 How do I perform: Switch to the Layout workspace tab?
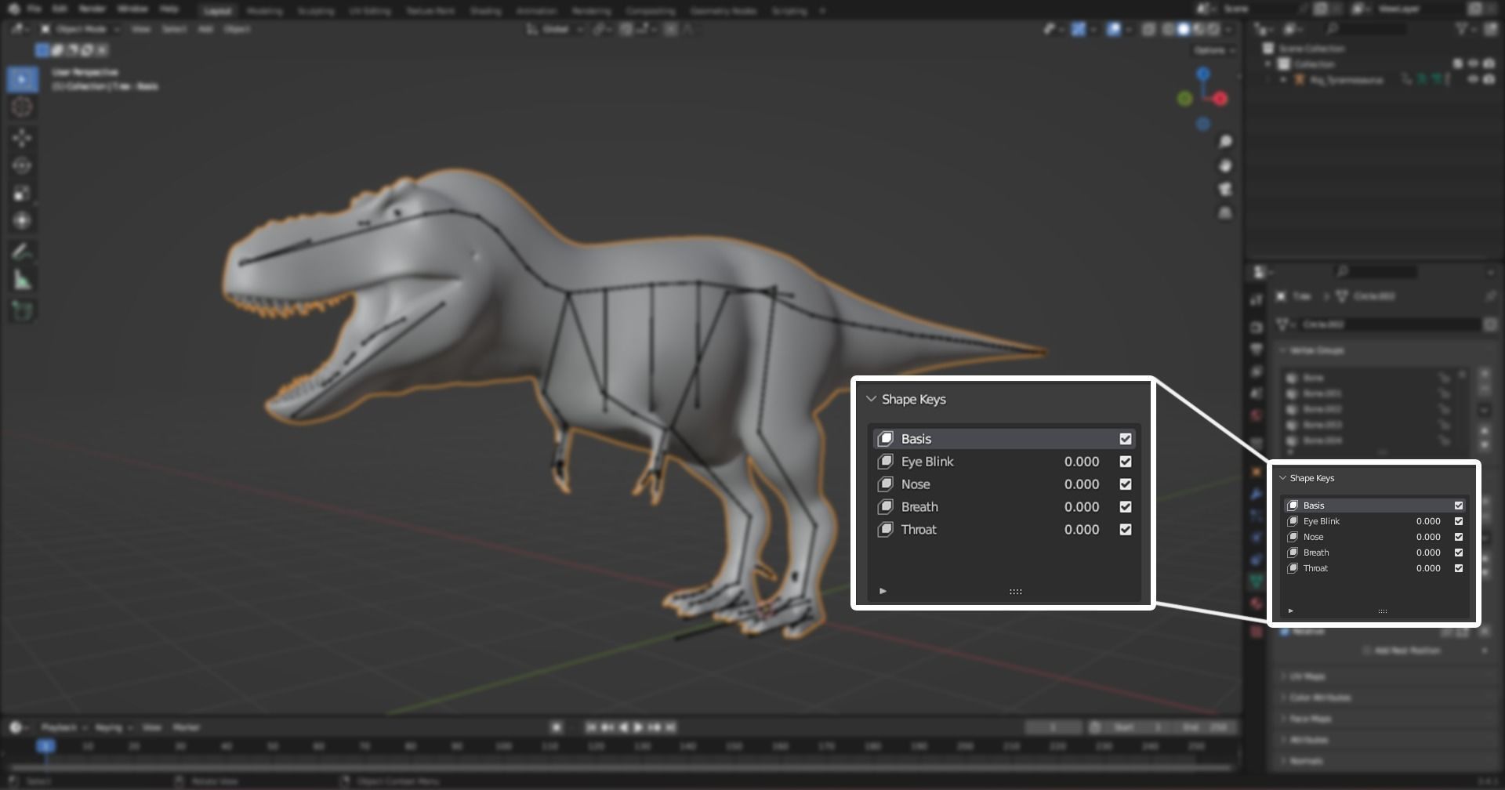[x=217, y=11]
